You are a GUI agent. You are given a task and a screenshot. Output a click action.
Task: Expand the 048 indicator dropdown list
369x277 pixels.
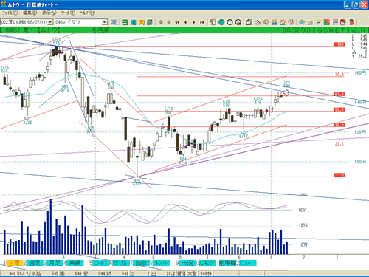(105, 22)
